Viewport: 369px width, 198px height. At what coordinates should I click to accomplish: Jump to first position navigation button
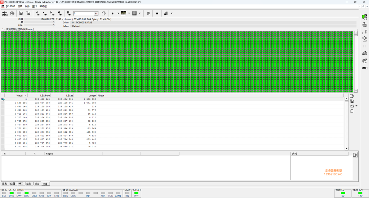(x=37, y=13)
